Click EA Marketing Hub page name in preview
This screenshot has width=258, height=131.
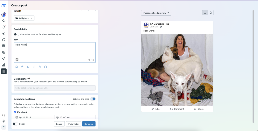pos(159,24)
